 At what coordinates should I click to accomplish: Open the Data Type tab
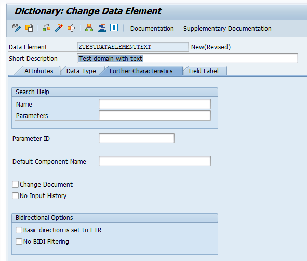point(81,71)
